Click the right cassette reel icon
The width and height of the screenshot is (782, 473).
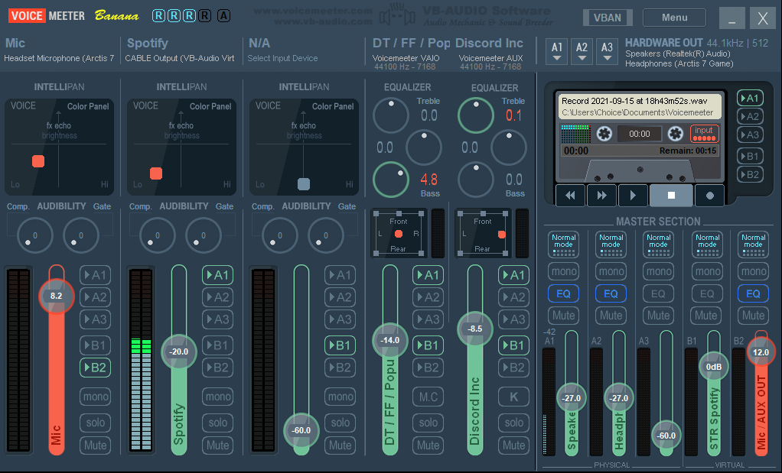(676, 134)
